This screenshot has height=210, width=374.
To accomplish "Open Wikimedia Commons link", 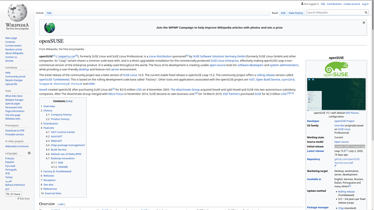I will click(x=17, y=146).
